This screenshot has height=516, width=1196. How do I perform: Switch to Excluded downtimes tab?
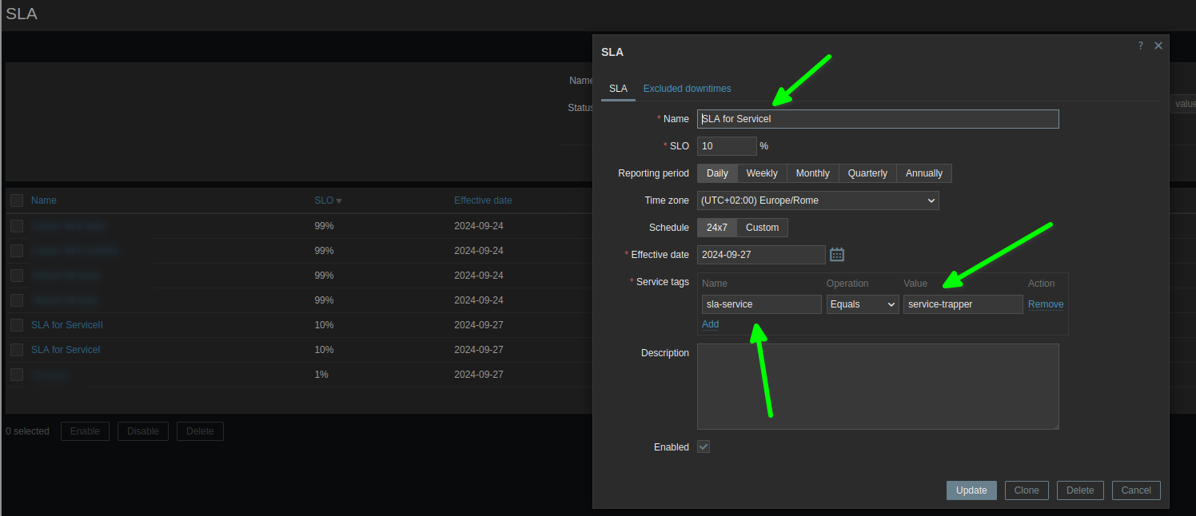tap(687, 89)
